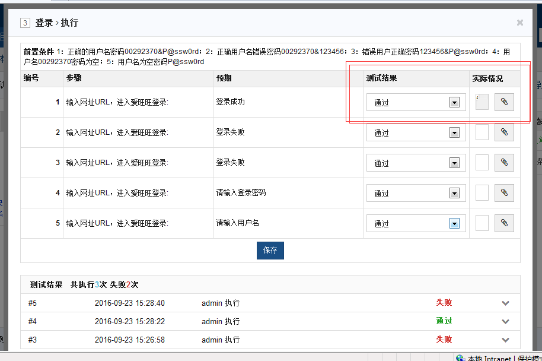This screenshot has height=361, width=542.
Task: Click the attachment icon in step 4 row
Action: 504,193
